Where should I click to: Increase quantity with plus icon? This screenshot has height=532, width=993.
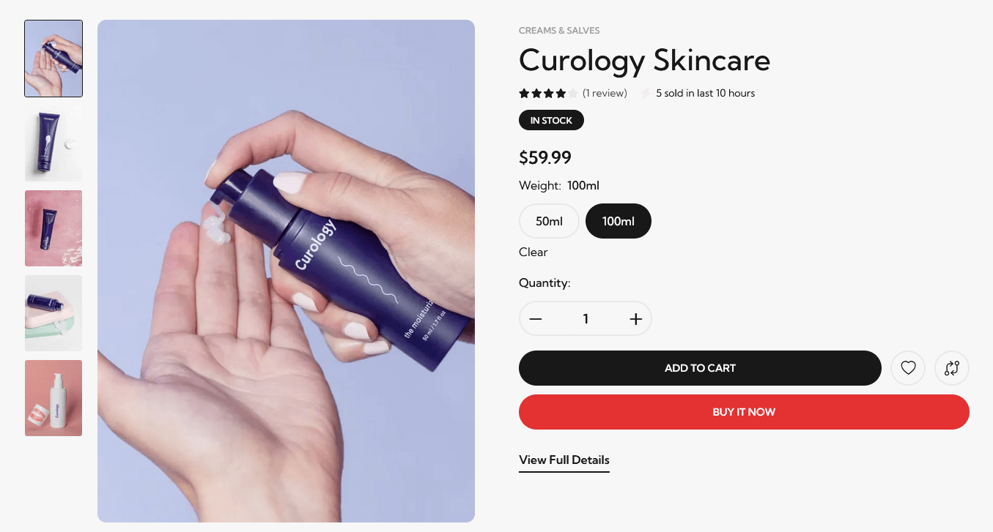pos(635,319)
